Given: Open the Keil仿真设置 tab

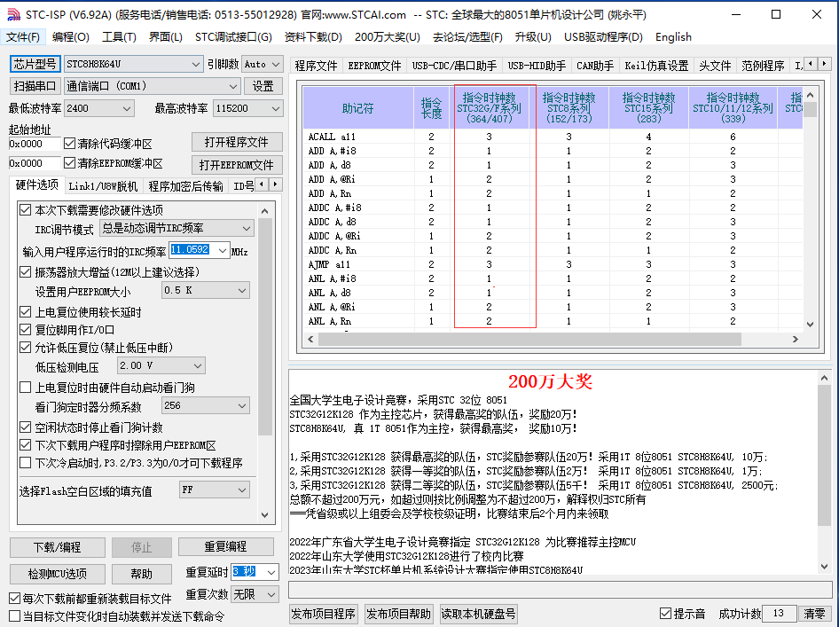Looking at the screenshot, I should (x=656, y=66).
